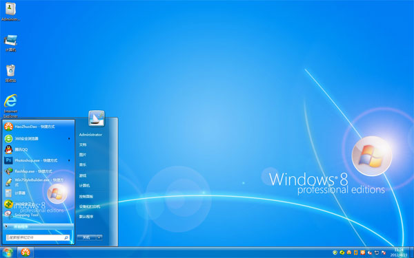Click the green 360 shield tray icon
Screen dimensions: 414x258
[335, 252]
